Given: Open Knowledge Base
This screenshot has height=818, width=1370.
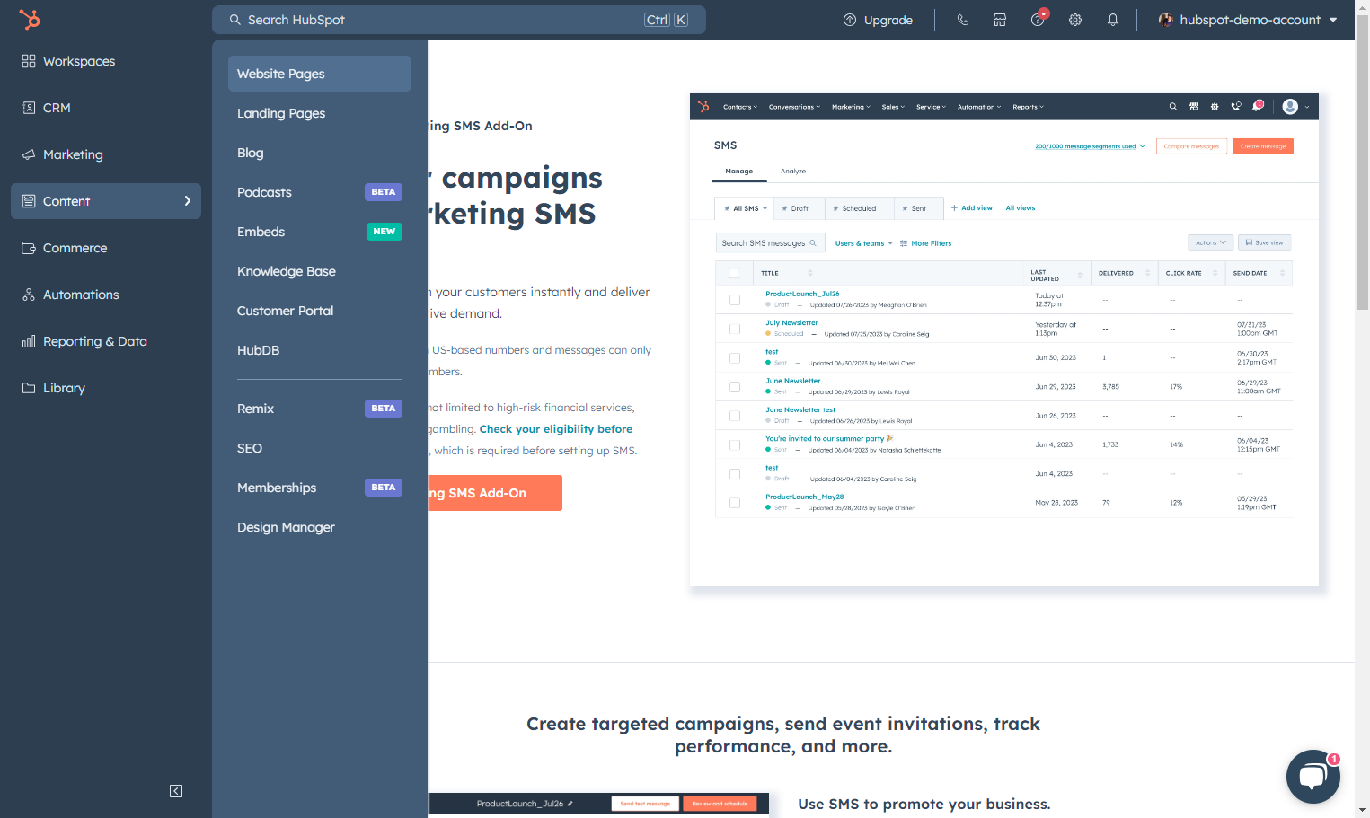Looking at the screenshot, I should (320, 271).
